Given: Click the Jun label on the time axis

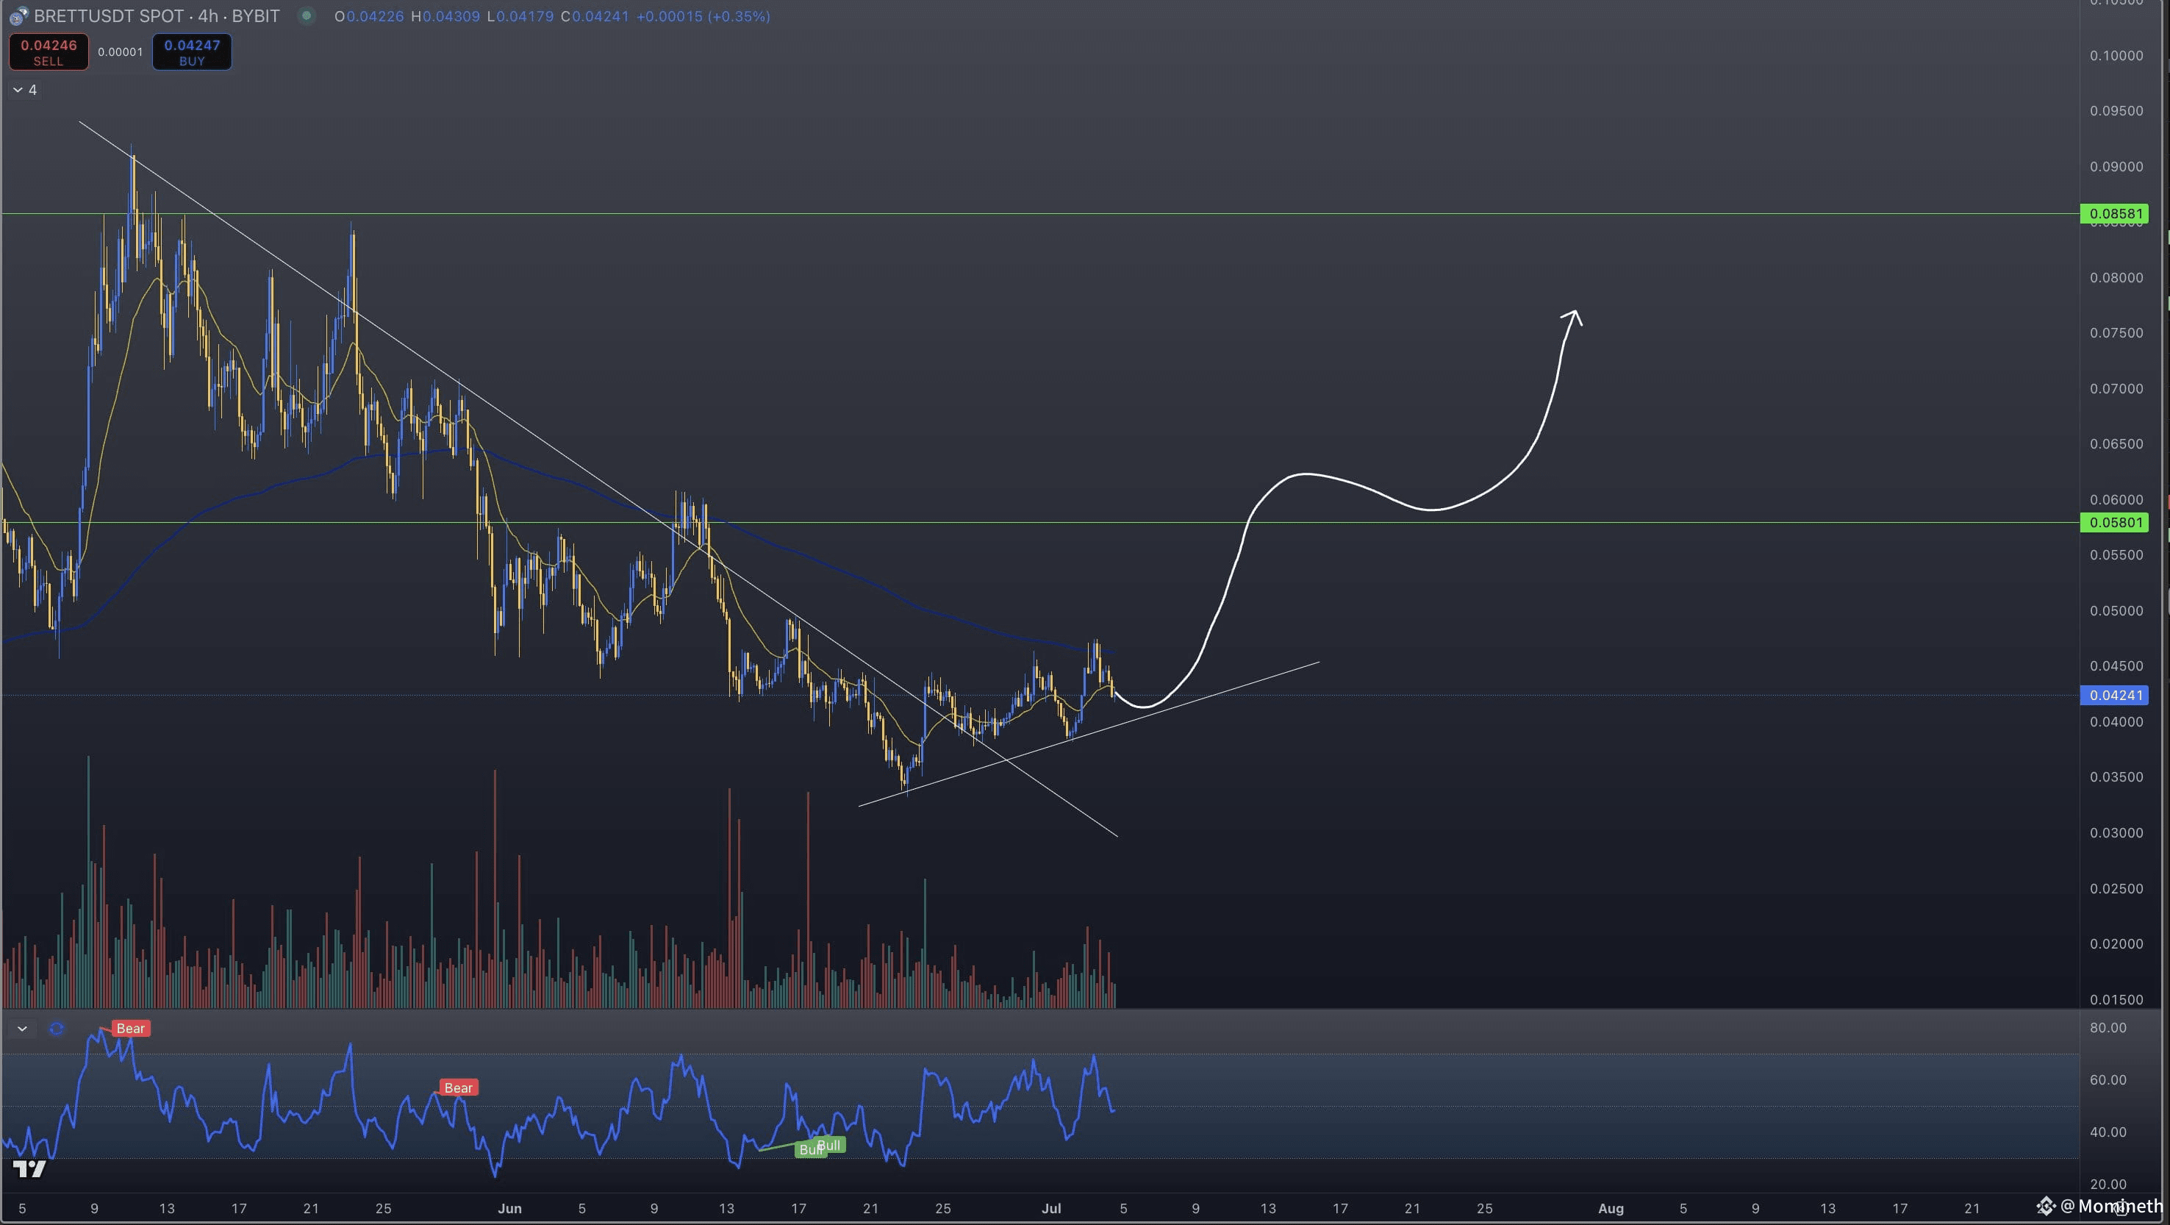Looking at the screenshot, I should (509, 1208).
